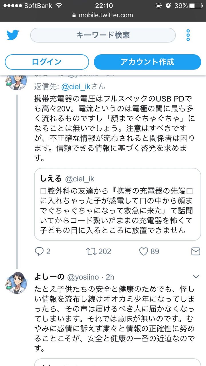Click the Twitter bird logo
Image resolution: width=206 pixels, height=366 pixels.
click(x=13, y=35)
